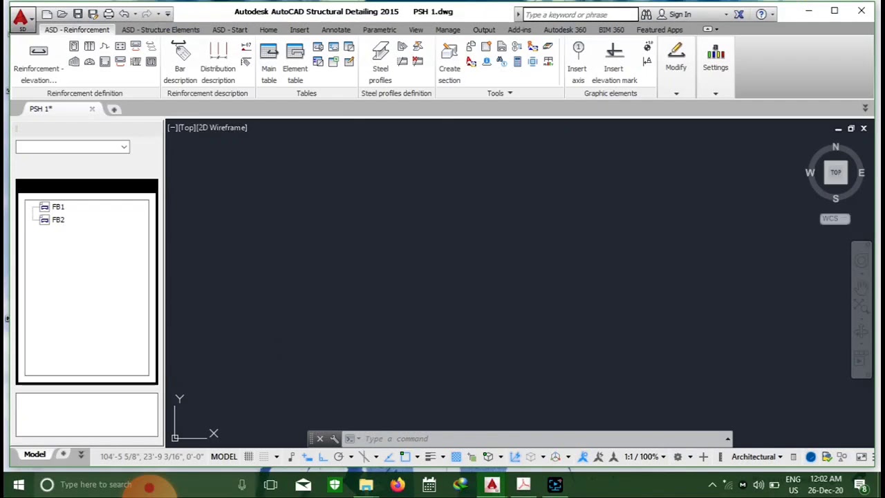Click the Plot printer icon
The height and width of the screenshot is (498, 885).
(109, 14)
